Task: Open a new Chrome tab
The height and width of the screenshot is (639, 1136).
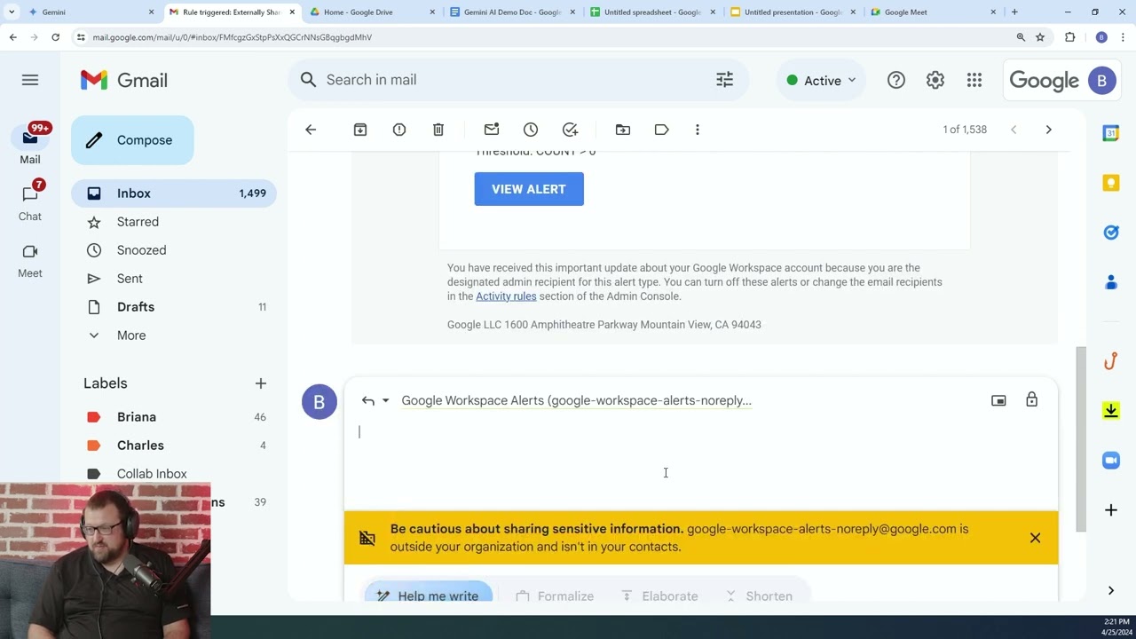Action: pos(1014,12)
